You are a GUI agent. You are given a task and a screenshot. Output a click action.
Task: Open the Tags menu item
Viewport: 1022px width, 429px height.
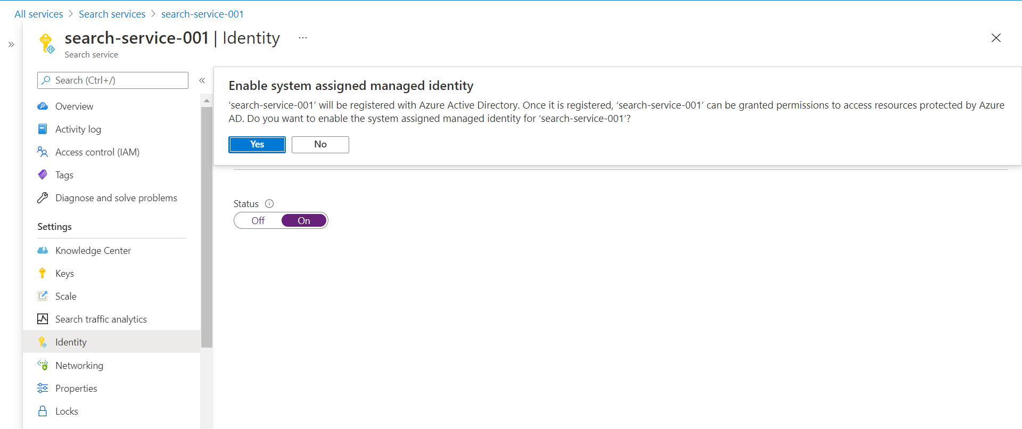click(112, 175)
